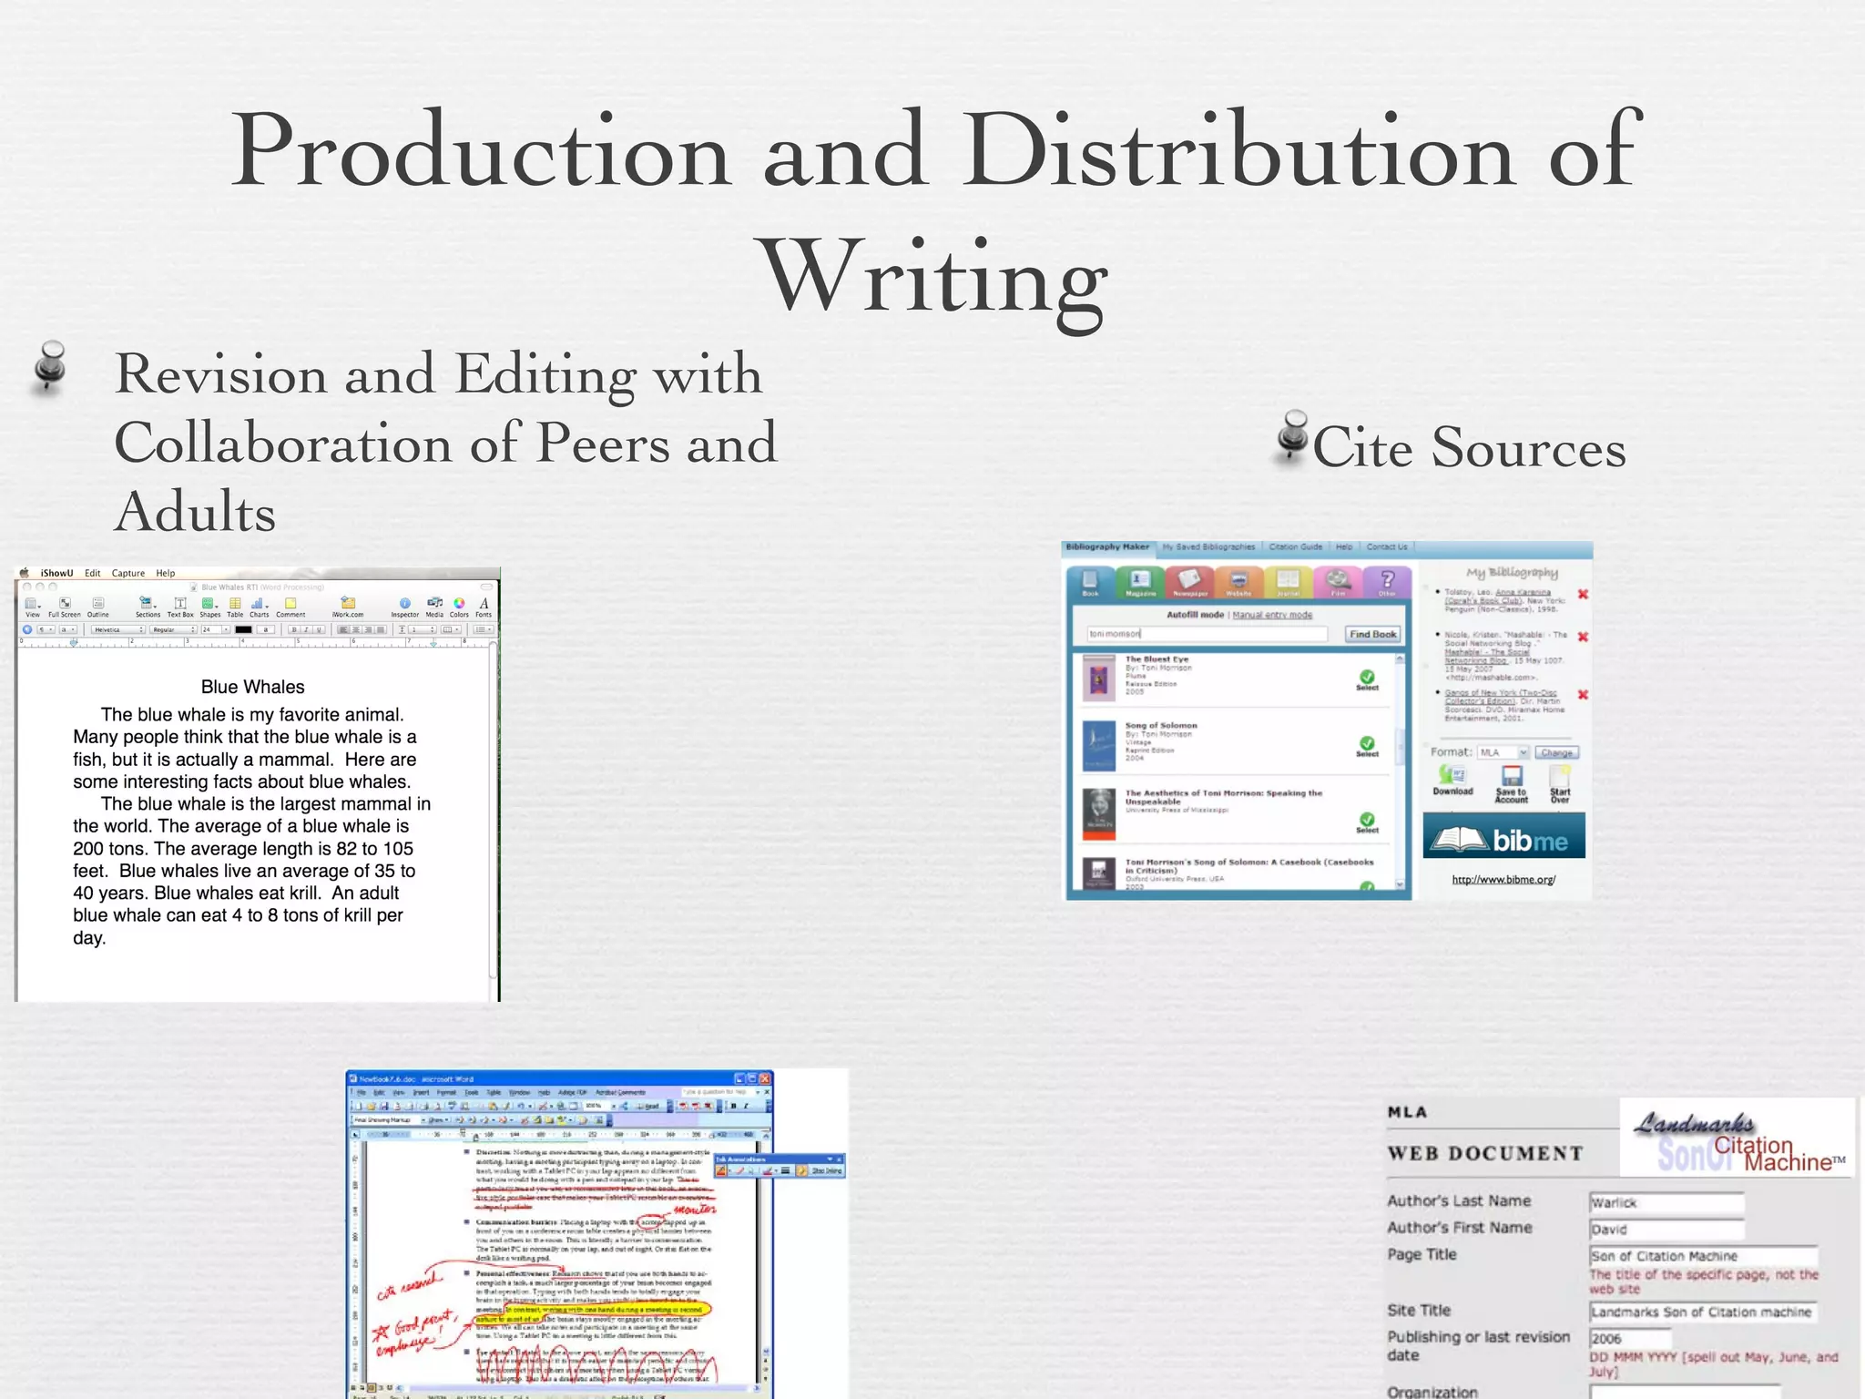Viewport: 1865px width, 1399px height.
Task: Toggle Bold in the Pages format bar
Action: [294, 629]
